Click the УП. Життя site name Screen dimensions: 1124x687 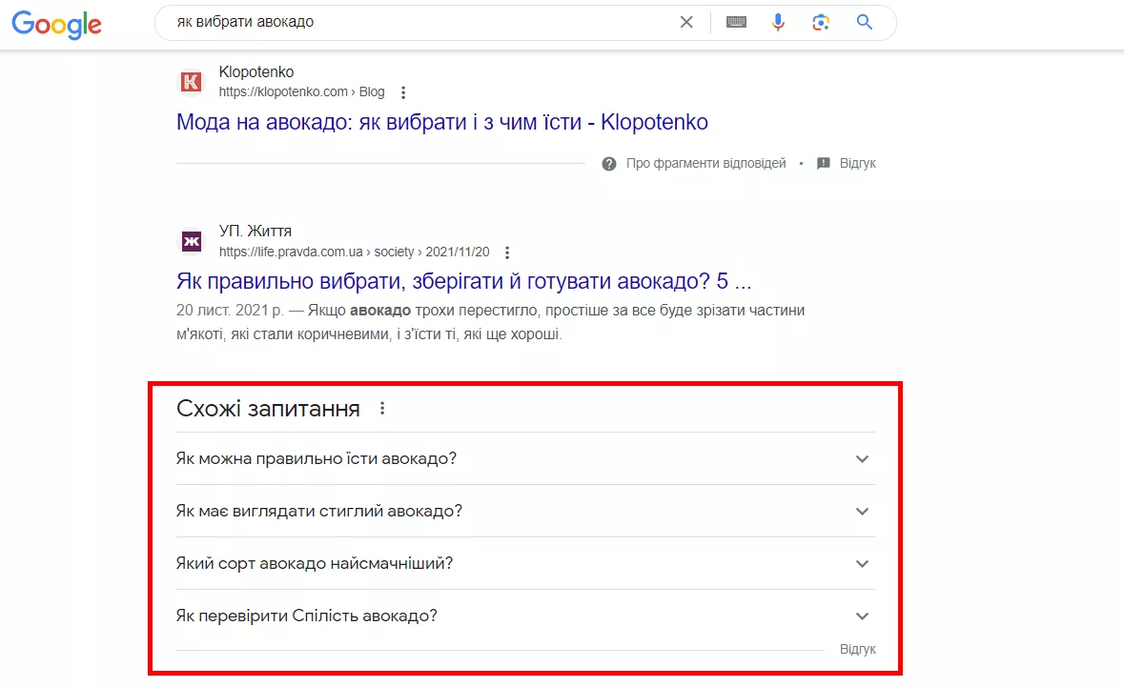(x=255, y=231)
